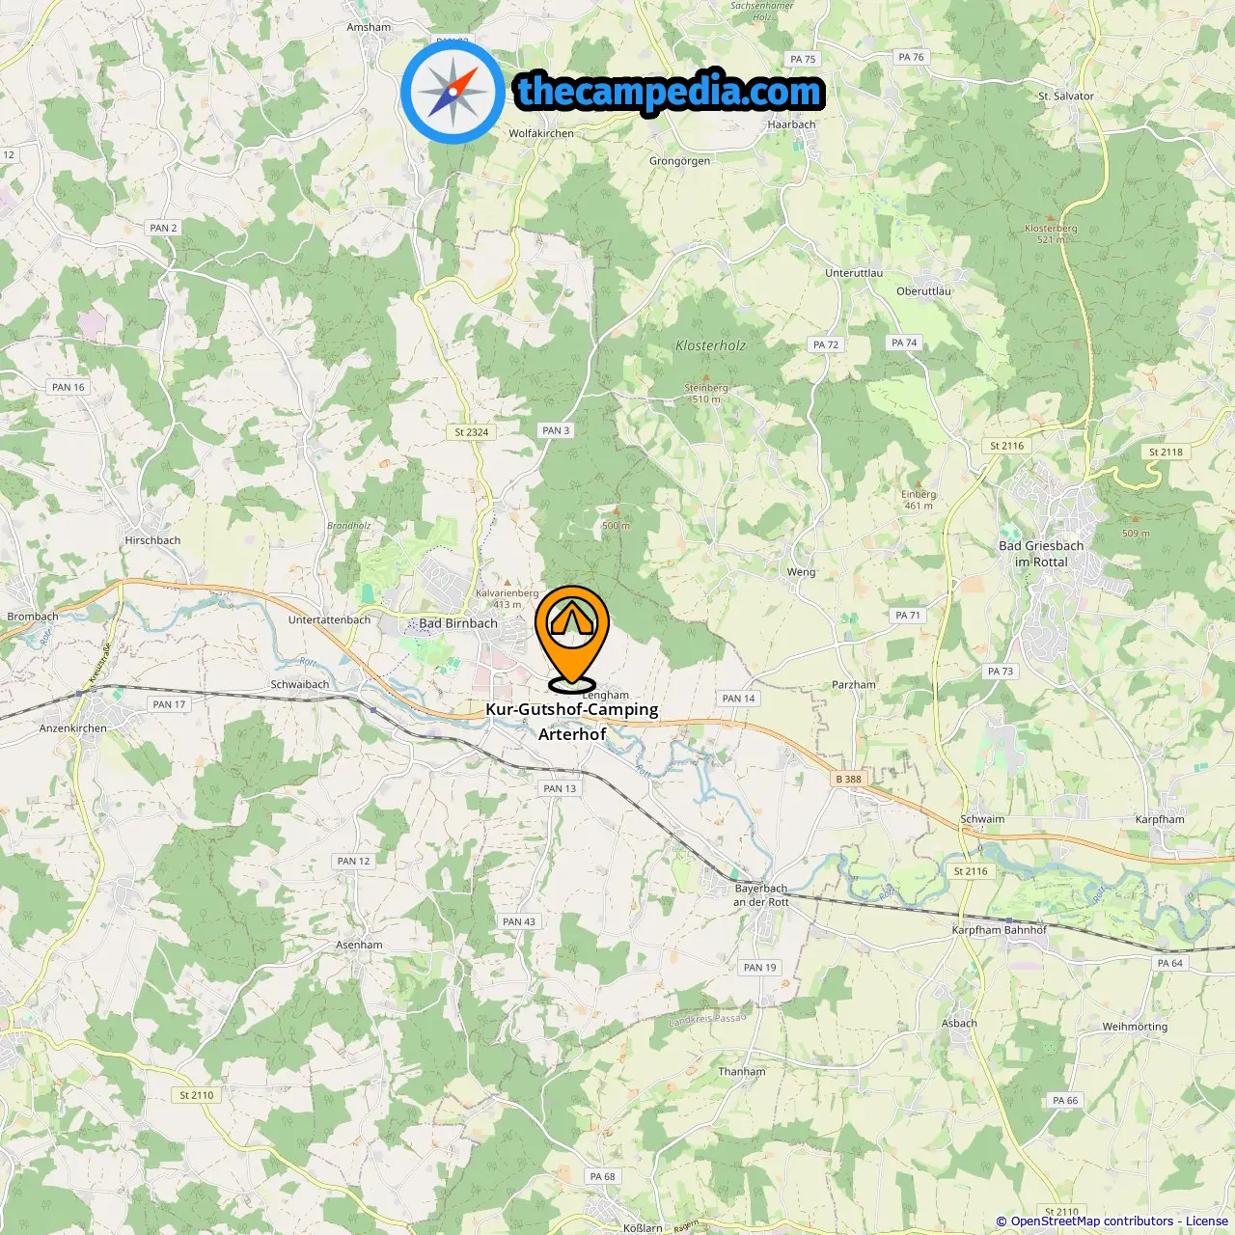Click the License link at bottom right
The width and height of the screenshot is (1235, 1235).
click(1207, 1221)
